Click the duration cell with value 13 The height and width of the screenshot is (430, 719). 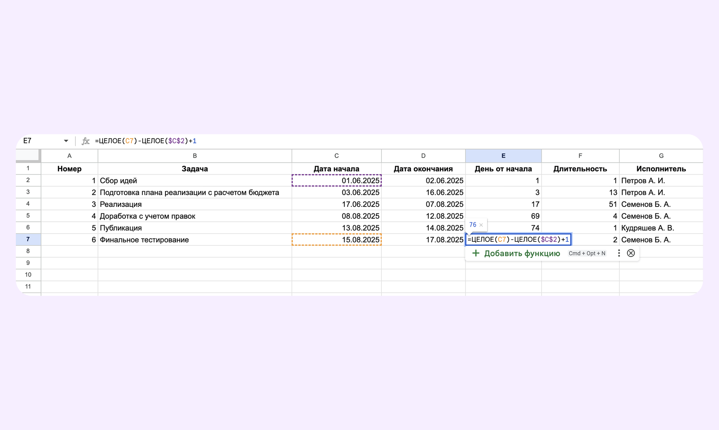pyautogui.click(x=580, y=193)
